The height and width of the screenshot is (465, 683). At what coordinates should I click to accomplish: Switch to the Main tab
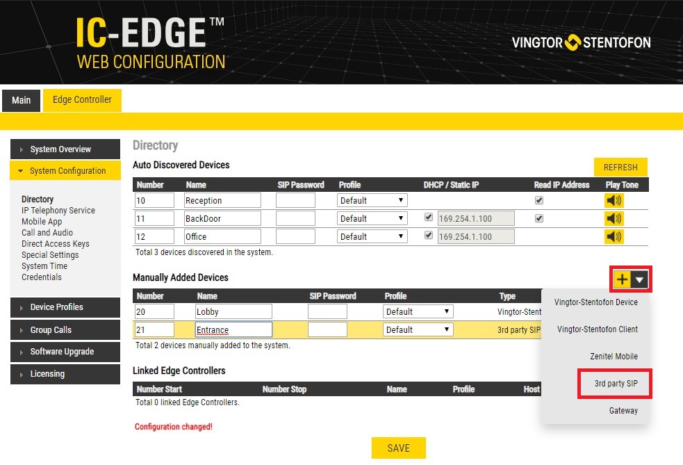(22, 100)
